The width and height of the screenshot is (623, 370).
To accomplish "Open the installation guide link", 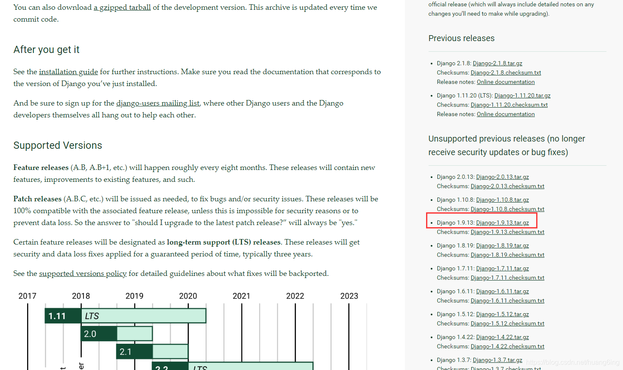I will pos(69,72).
